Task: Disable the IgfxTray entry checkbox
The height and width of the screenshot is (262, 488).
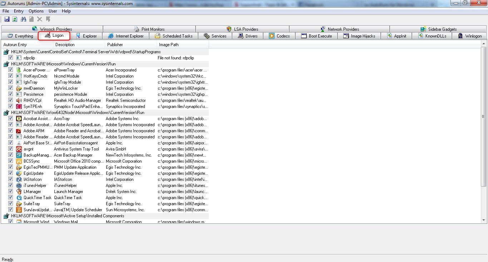Action: [x=11, y=82]
